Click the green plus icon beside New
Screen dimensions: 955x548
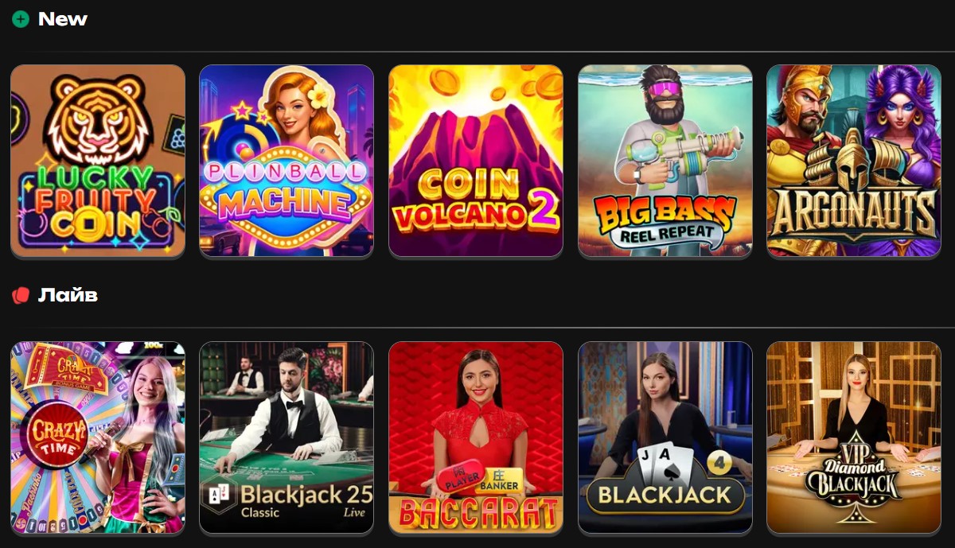coord(21,19)
